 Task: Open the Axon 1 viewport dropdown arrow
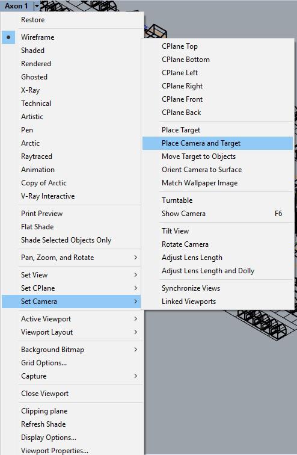pos(37,5)
